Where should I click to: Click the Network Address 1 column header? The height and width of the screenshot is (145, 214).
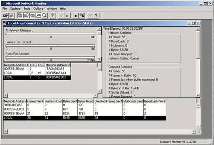click(16, 65)
